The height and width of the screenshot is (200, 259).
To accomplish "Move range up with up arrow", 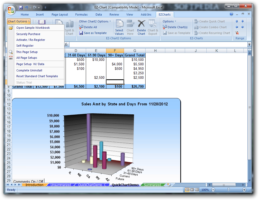I will [237, 21].
